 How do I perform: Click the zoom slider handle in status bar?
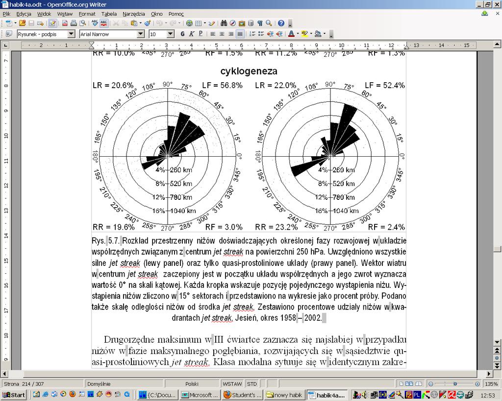[x=455, y=384]
